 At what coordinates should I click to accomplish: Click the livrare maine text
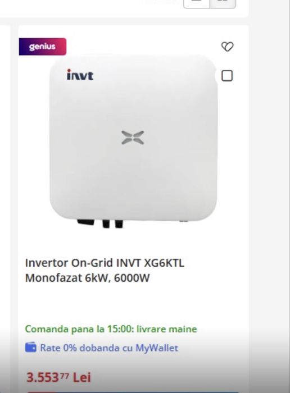tap(167, 329)
